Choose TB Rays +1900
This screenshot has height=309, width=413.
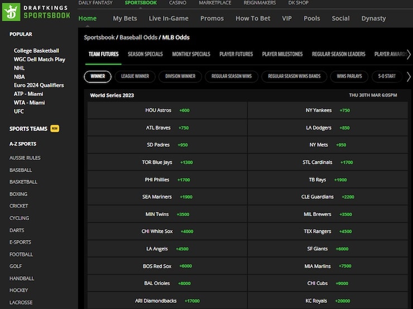click(328, 180)
